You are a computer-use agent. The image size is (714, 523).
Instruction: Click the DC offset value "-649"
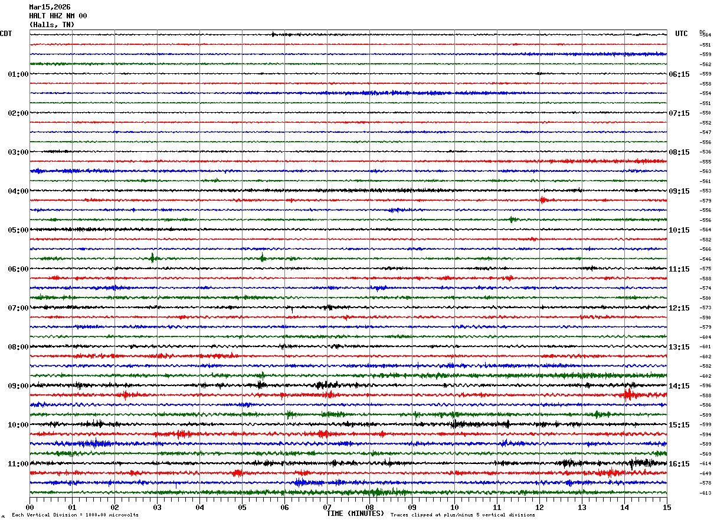click(705, 473)
